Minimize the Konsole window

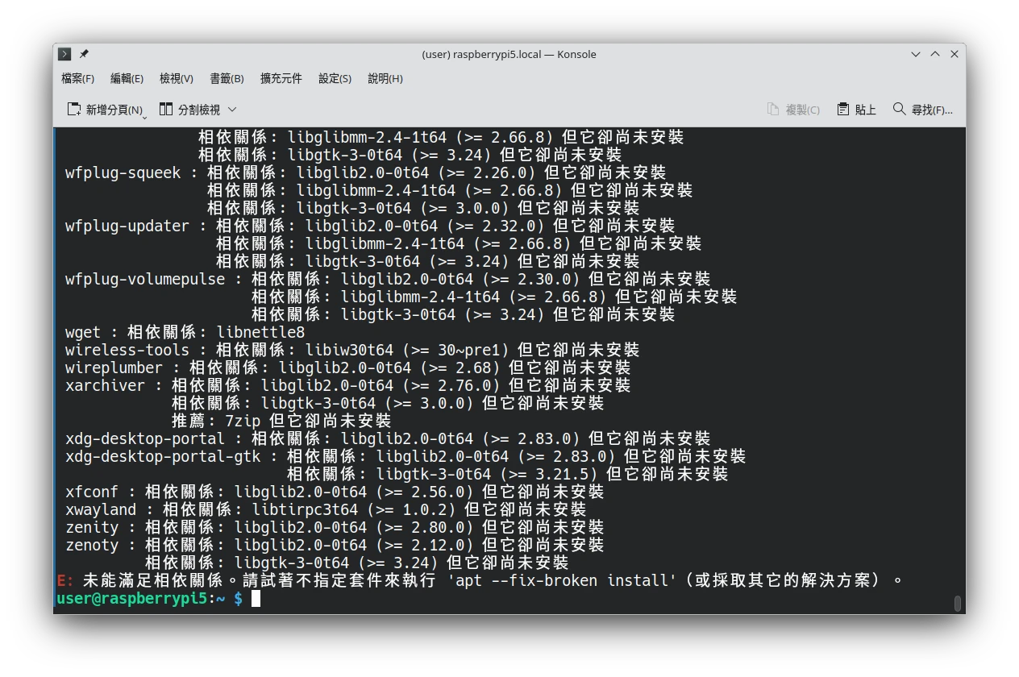tap(916, 54)
